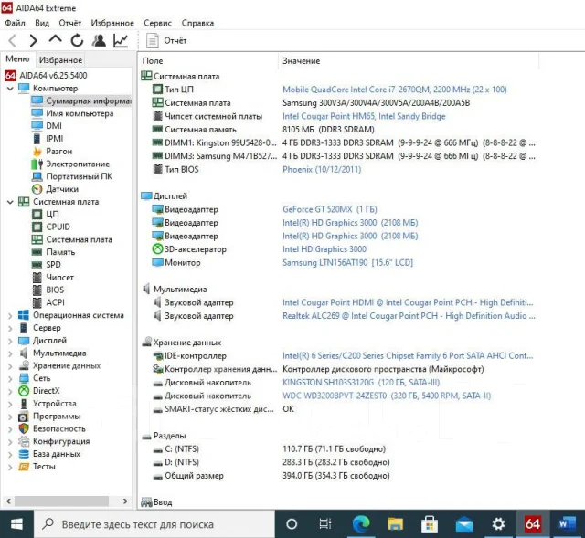The height and width of the screenshot is (538, 585).
Task: Click the Устройства device icon
Action: point(24,404)
